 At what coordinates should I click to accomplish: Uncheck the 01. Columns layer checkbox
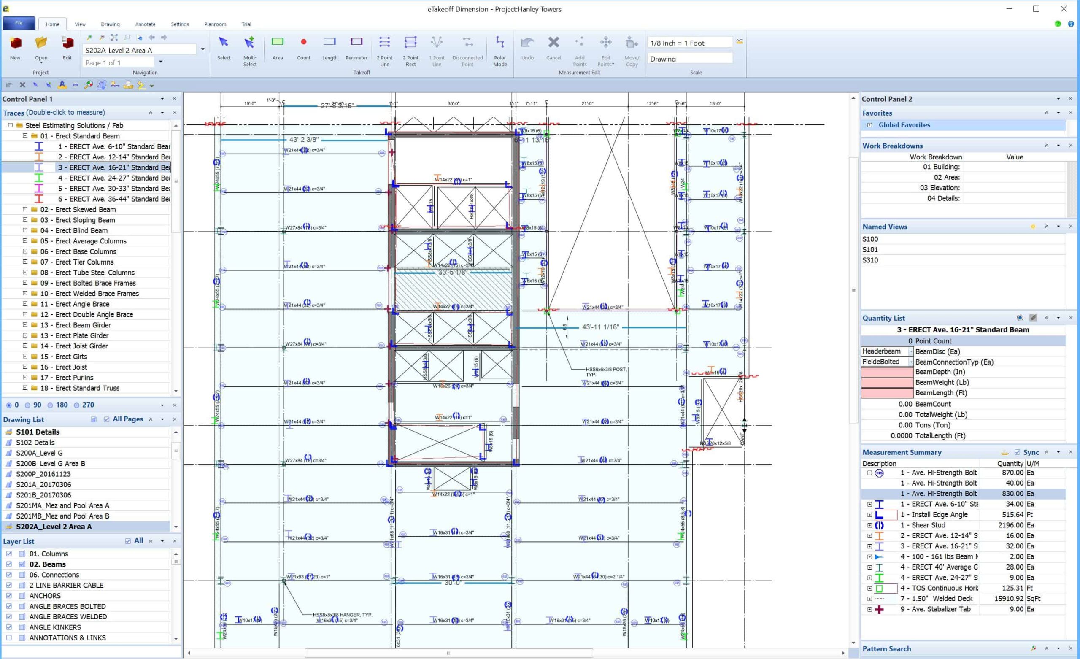(x=9, y=554)
